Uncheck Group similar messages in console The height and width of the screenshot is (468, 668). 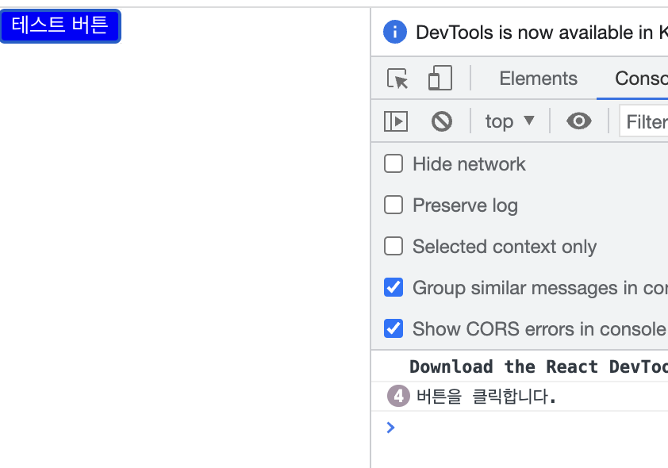pyautogui.click(x=394, y=288)
